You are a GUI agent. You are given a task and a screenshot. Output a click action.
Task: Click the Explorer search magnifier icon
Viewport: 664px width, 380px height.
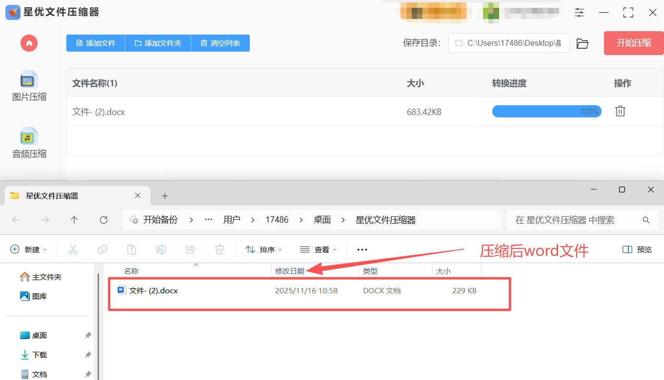pos(646,220)
